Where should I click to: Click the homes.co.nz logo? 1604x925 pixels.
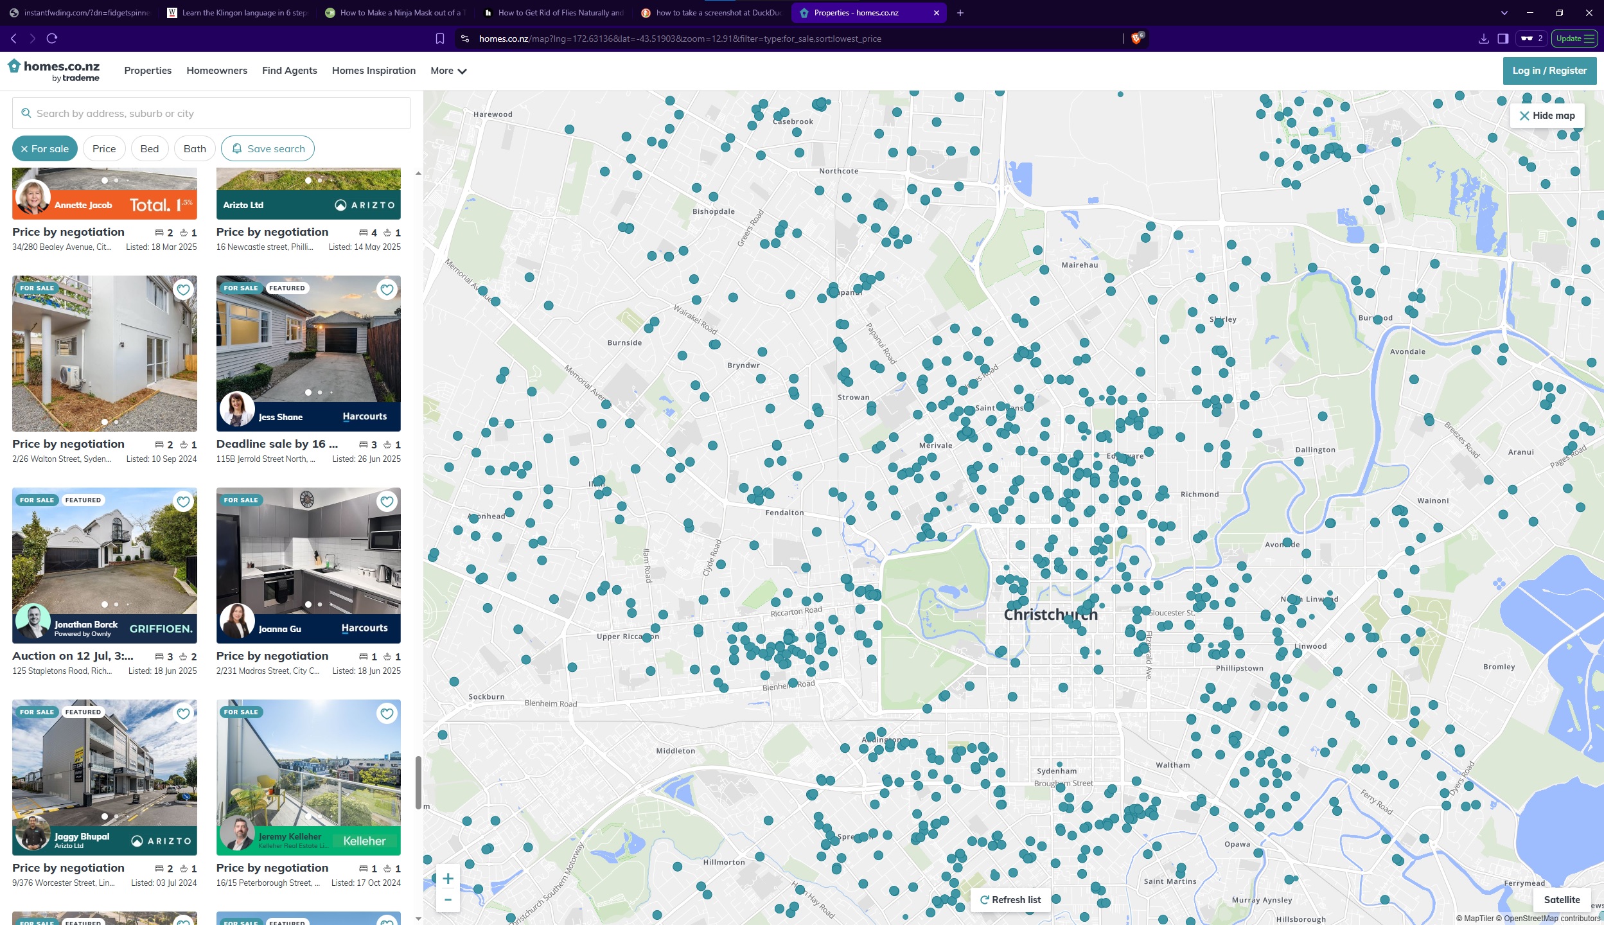click(54, 71)
